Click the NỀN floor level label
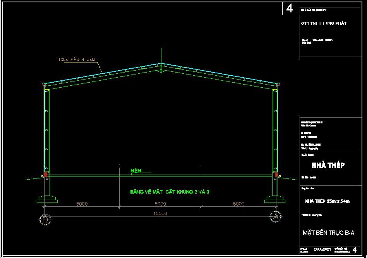The height and width of the screenshot is (258, 367). pyautogui.click(x=135, y=170)
